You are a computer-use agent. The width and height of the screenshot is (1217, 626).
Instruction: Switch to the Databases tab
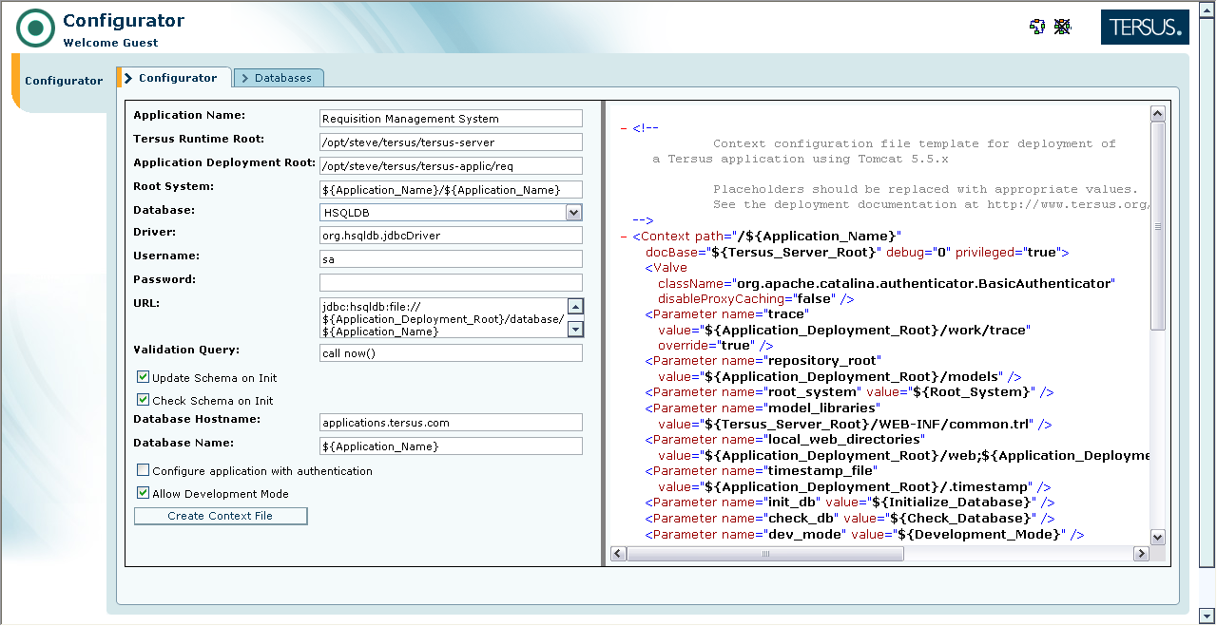(x=279, y=78)
